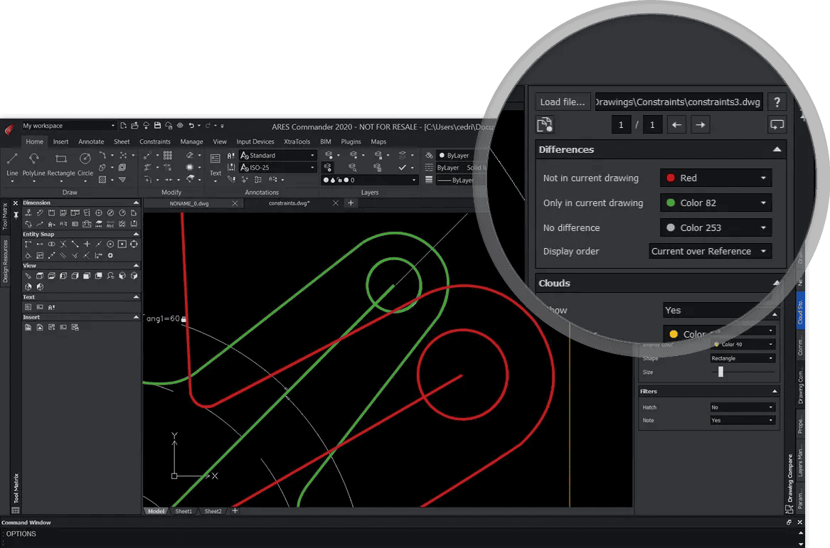830x548 pixels.
Task: Click the Intersection snap icon in Entity Snap
Action: (x=63, y=245)
